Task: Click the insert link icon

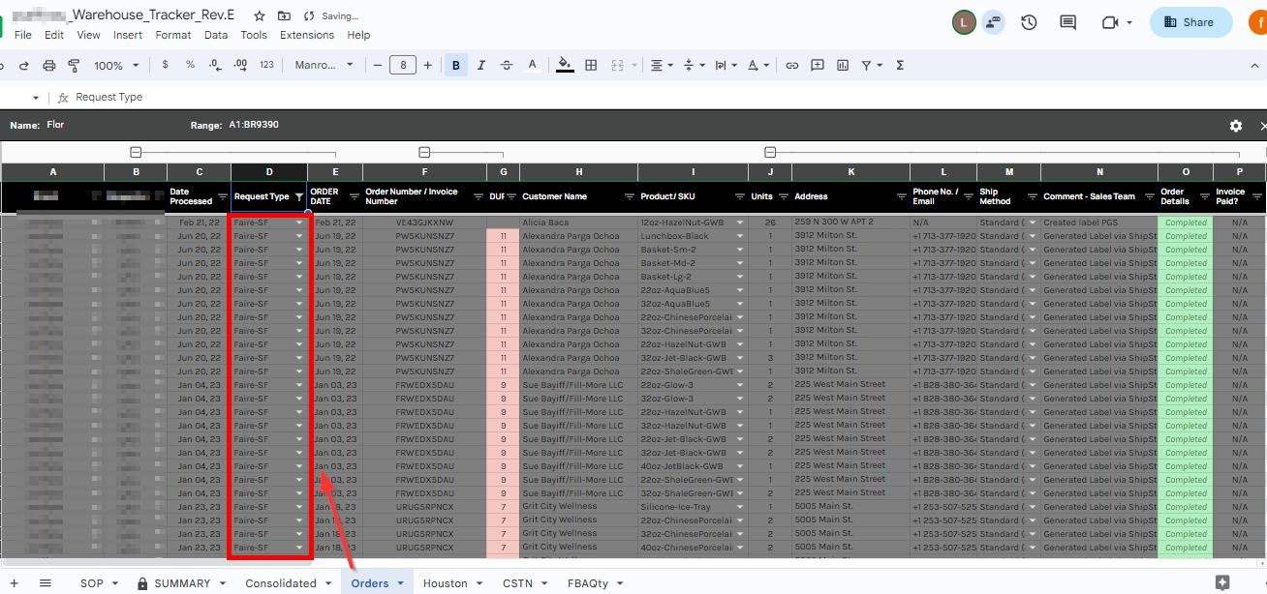Action: (x=791, y=65)
